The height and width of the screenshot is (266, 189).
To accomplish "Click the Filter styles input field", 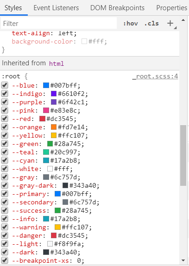I will [x=59, y=24].
